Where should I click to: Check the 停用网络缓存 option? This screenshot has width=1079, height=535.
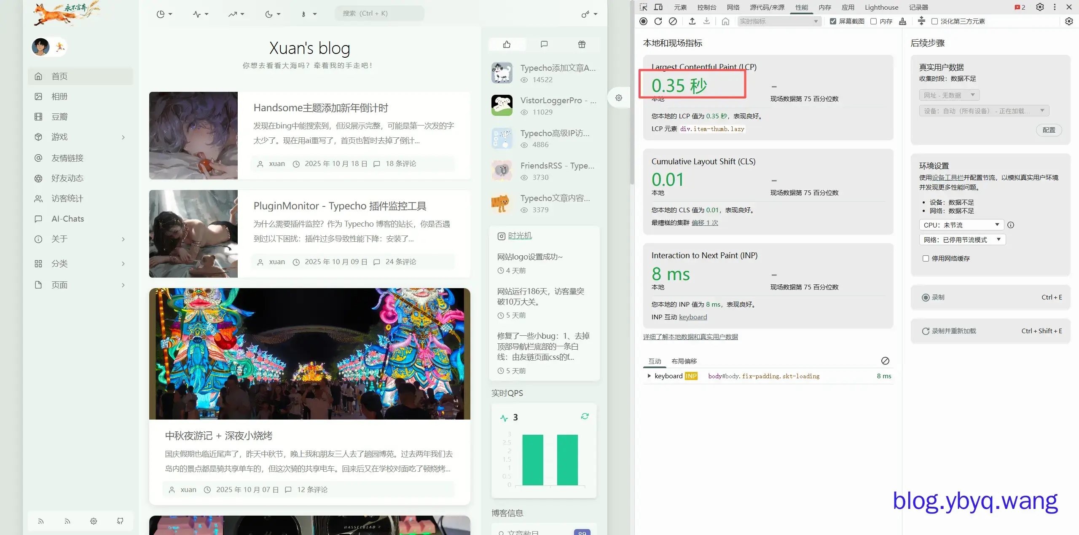click(x=926, y=258)
